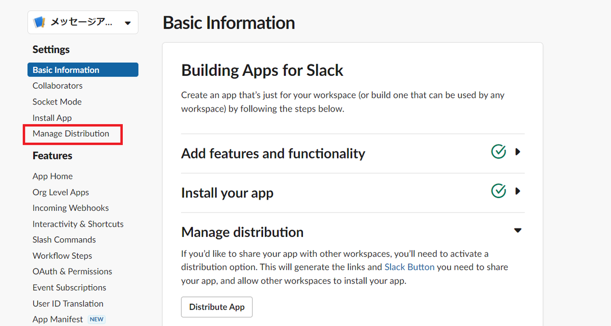Select Manage Distribution in the sidebar

71,133
